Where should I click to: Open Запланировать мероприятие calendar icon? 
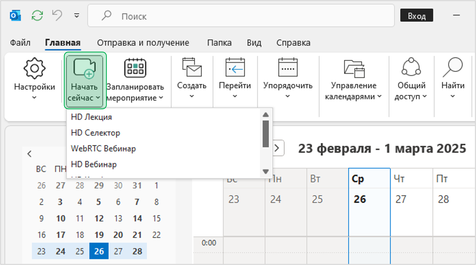[135, 68]
